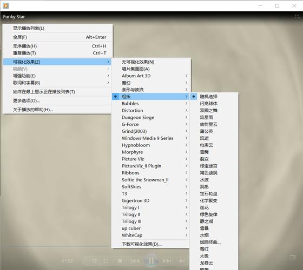Image resolution: width=303 pixels, height=270 pixels.
Task: Expand the Bubbles submenu arrow
Action: pyautogui.click(x=186, y=103)
